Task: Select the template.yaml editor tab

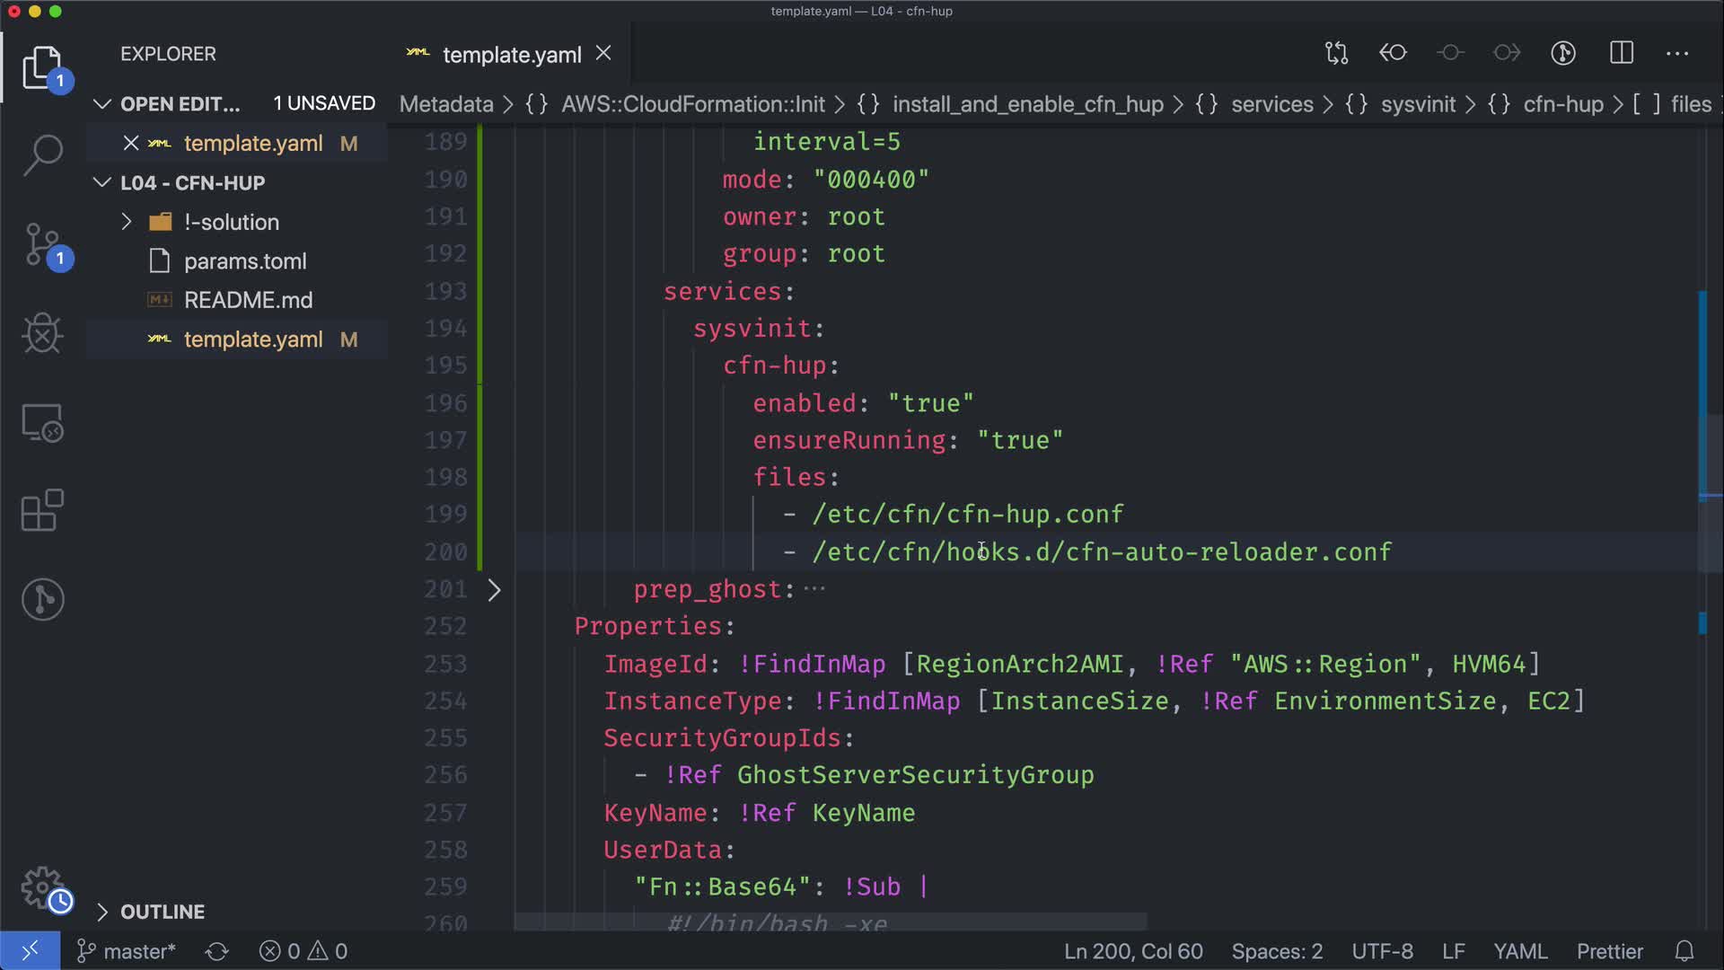Action: pyautogui.click(x=511, y=55)
